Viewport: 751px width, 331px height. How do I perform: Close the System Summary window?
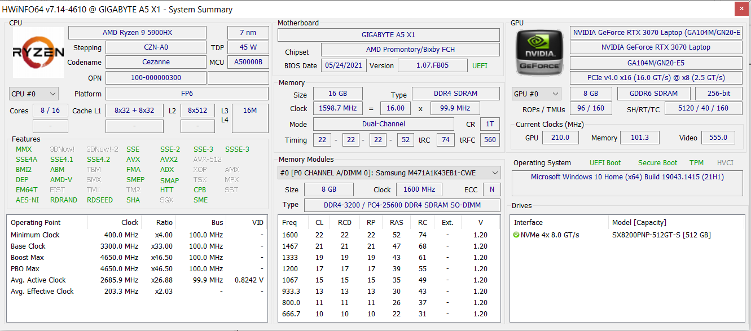(741, 9)
